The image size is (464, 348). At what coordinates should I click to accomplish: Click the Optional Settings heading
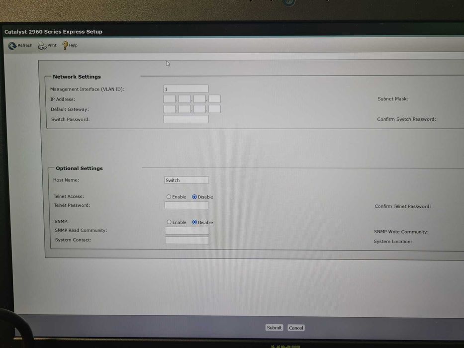click(x=79, y=168)
